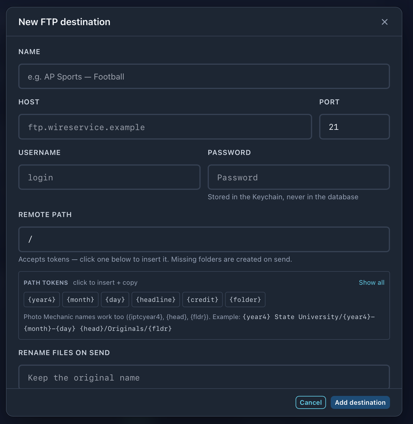Focus the Host field
Image resolution: width=413 pixels, height=424 pixels.
coord(165,127)
